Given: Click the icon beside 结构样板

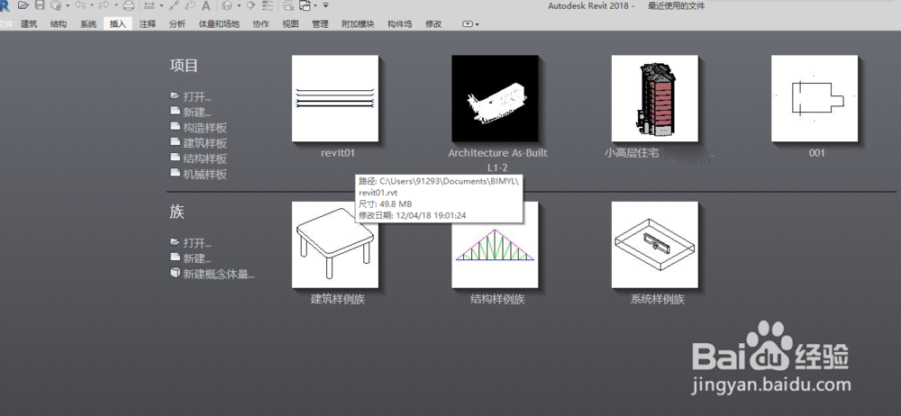Looking at the screenshot, I should pyautogui.click(x=175, y=157).
